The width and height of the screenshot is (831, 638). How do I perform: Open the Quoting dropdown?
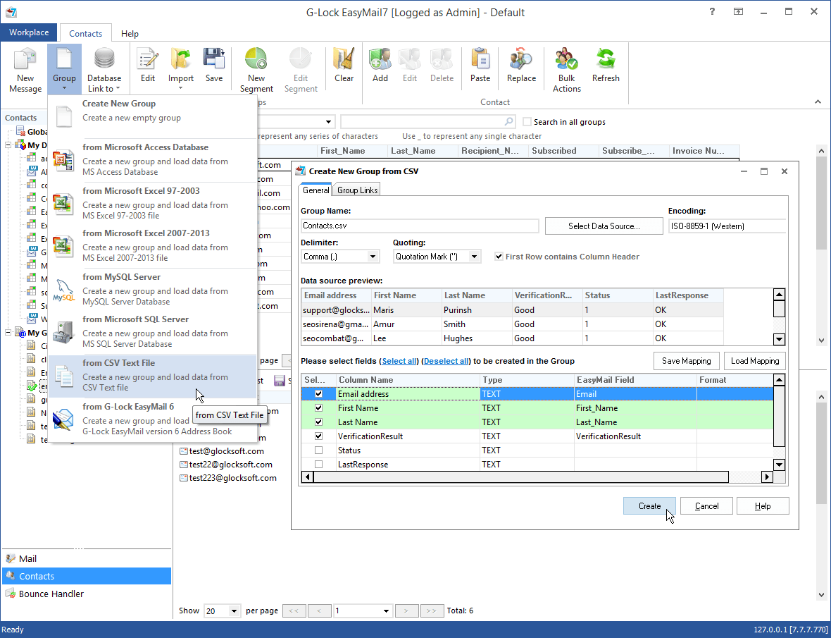pyautogui.click(x=475, y=257)
